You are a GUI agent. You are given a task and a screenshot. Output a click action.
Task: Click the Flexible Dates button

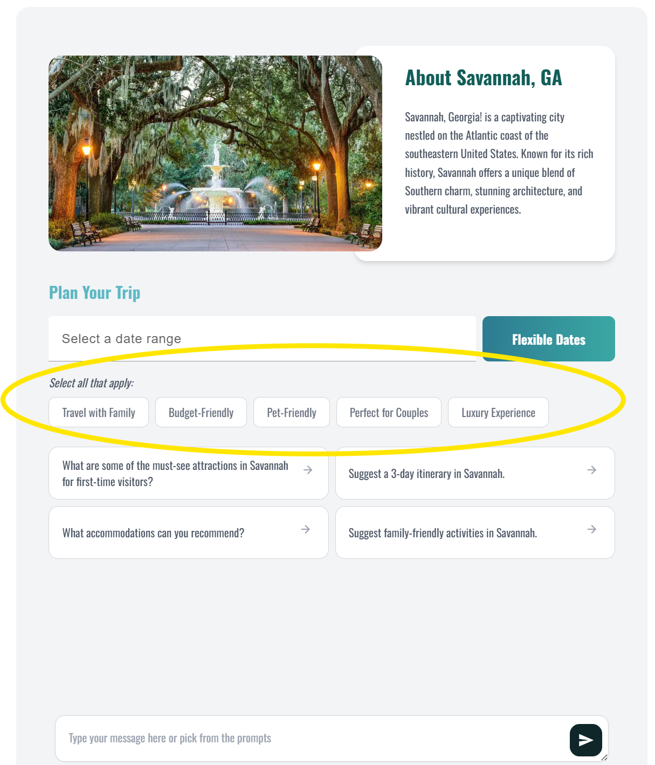point(549,339)
